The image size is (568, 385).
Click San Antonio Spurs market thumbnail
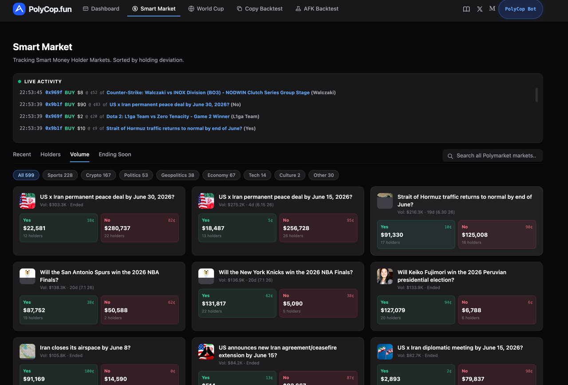(x=28, y=276)
